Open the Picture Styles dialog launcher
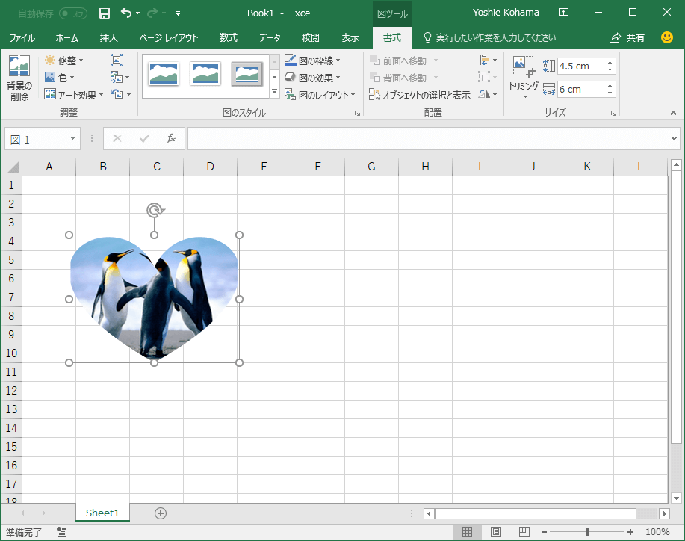Viewport: 685px width, 541px height. point(357,113)
